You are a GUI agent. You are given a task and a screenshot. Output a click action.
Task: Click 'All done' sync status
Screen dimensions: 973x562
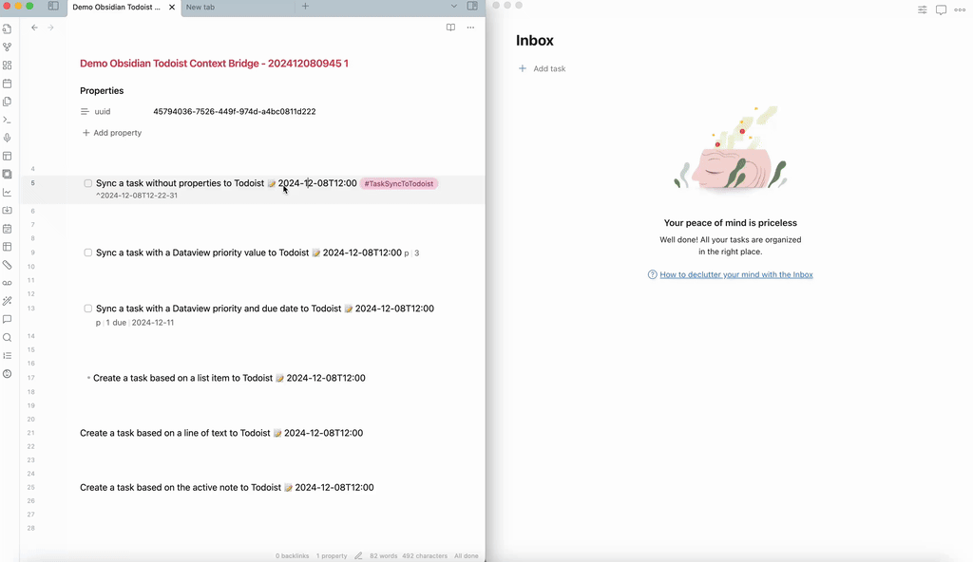[466, 555]
